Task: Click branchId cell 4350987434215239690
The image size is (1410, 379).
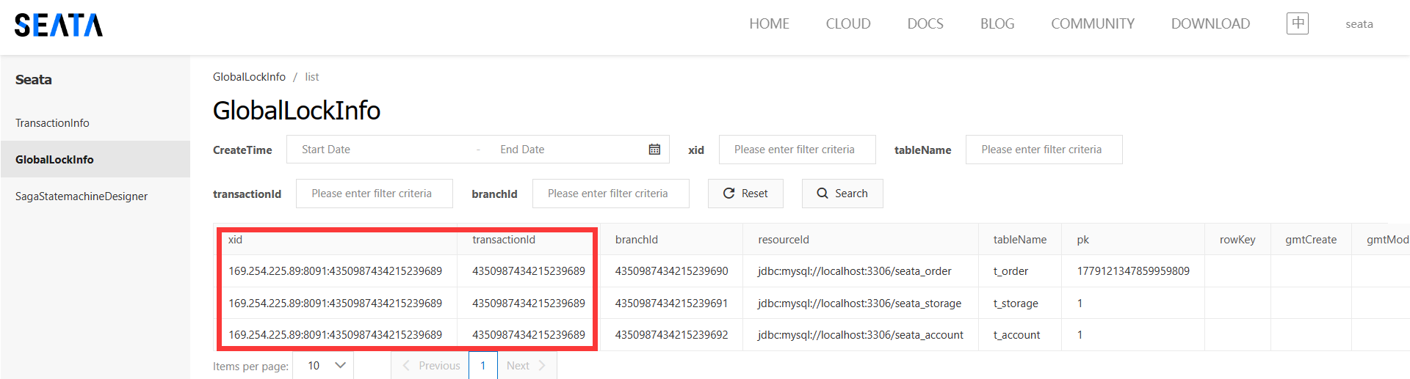Action: (x=672, y=271)
